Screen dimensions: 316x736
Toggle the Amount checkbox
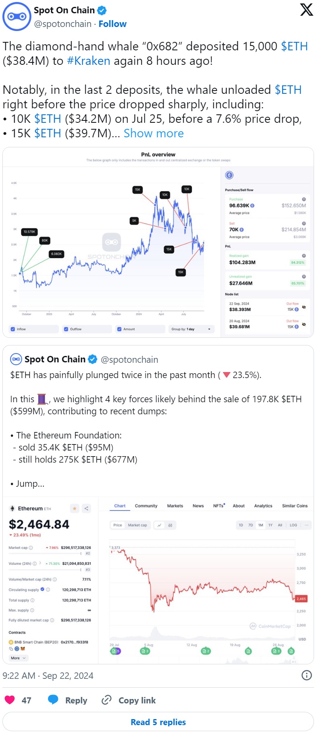tap(119, 329)
